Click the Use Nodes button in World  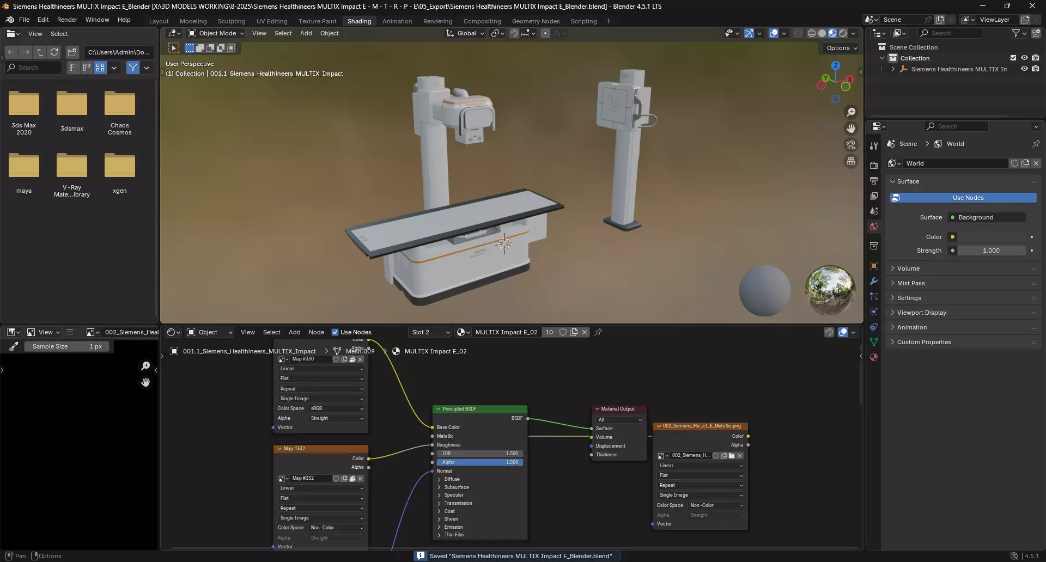coord(963,198)
